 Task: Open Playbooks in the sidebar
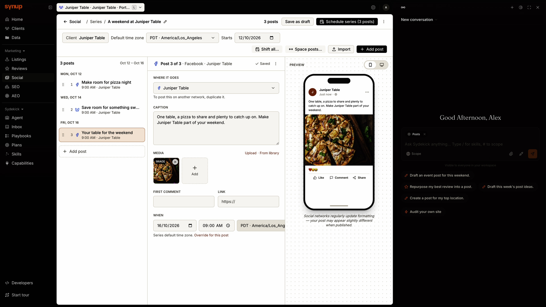[x=28, y=136]
